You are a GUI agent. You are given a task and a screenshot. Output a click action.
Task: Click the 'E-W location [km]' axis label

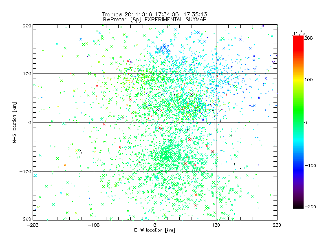tap(154, 230)
